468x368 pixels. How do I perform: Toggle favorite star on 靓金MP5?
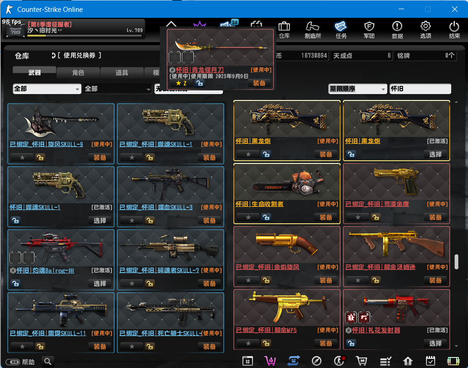[x=248, y=343]
